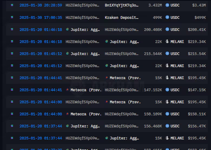This screenshot has width=211, height=150.
Task: Select the USDC token label on the 3.432M row
Action: click(175, 6)
